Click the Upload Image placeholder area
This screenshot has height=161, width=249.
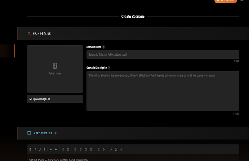pyautogui.click(x=55, y=69)
